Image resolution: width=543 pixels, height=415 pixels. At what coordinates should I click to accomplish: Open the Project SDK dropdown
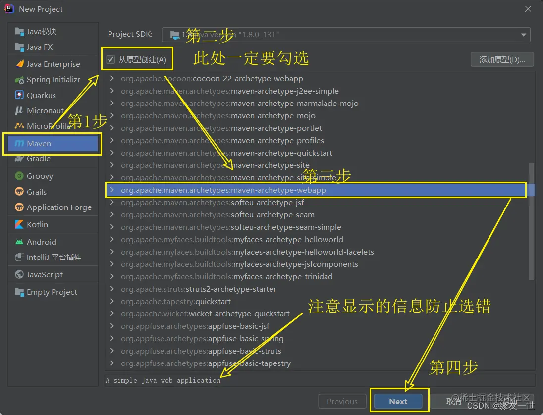(x=523, y=34)
